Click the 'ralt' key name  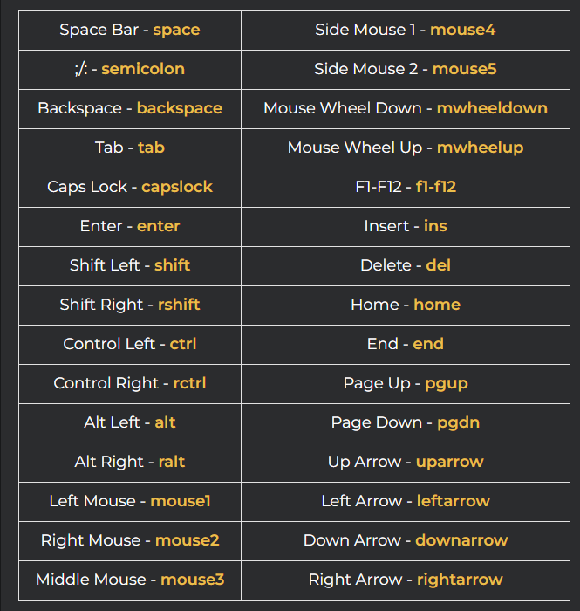tap(172, 462)
